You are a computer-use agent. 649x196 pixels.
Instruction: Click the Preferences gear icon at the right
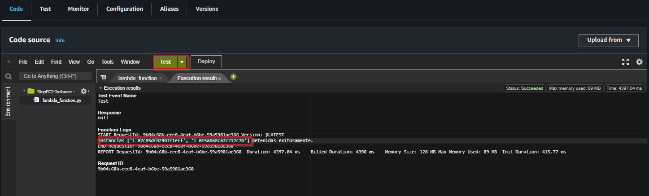pyautogui.click(x=640, y=62)
